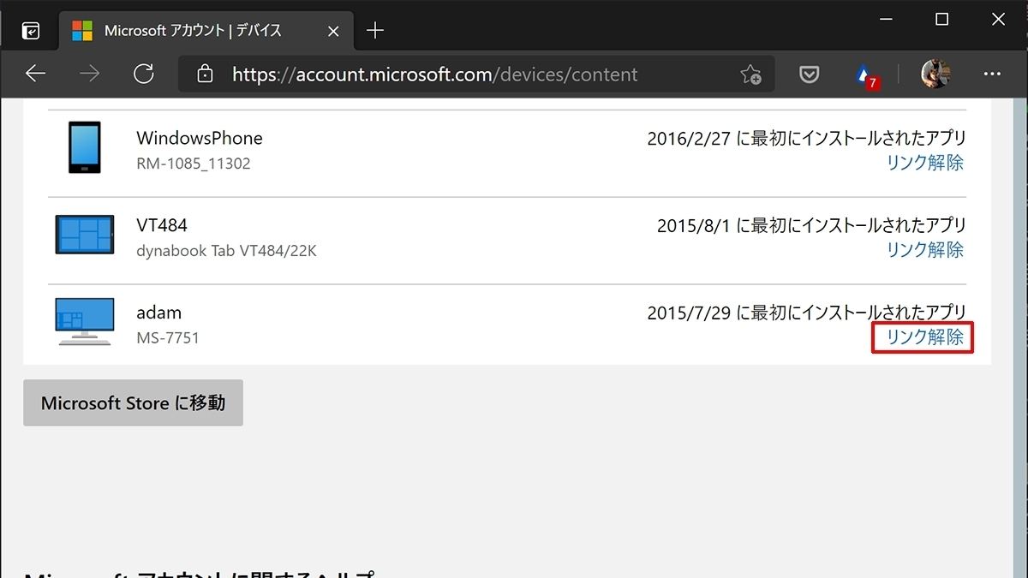Select the Microsoft アカウント | デバイス tab
The height and width of the screenshot is (578, 1028).
(206, 31)
